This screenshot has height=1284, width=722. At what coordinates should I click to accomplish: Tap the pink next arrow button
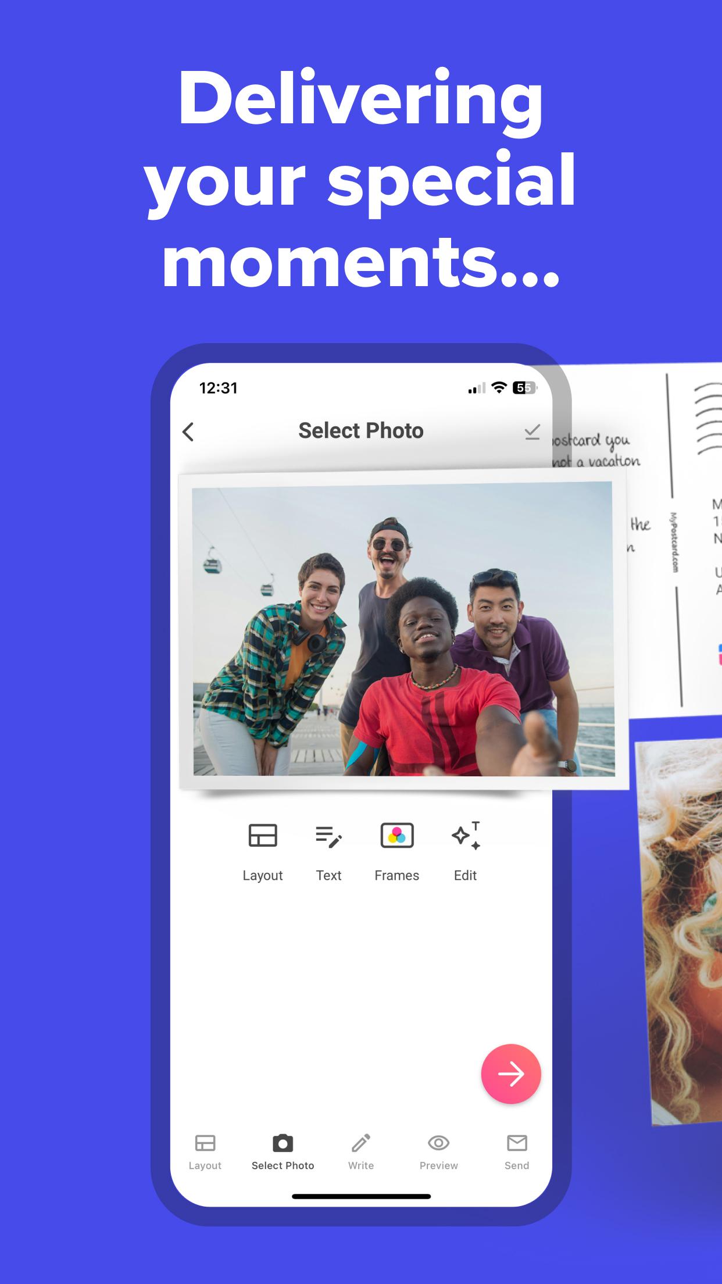[511, 1073]
